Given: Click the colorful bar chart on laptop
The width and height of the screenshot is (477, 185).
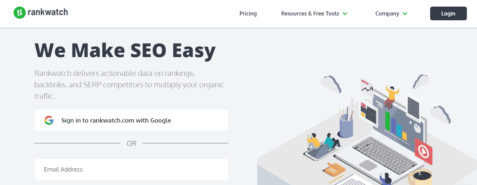Looking at the screenshot, I should click(396, 125).
